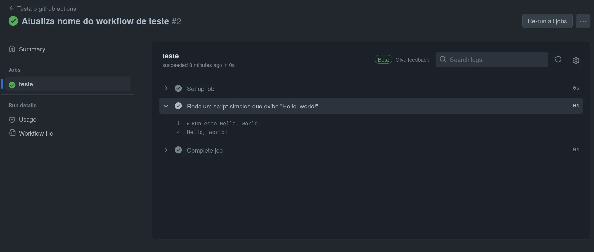
Task: Click the Summary home icon
Action: pyautogui.click(x=12, y=49)
